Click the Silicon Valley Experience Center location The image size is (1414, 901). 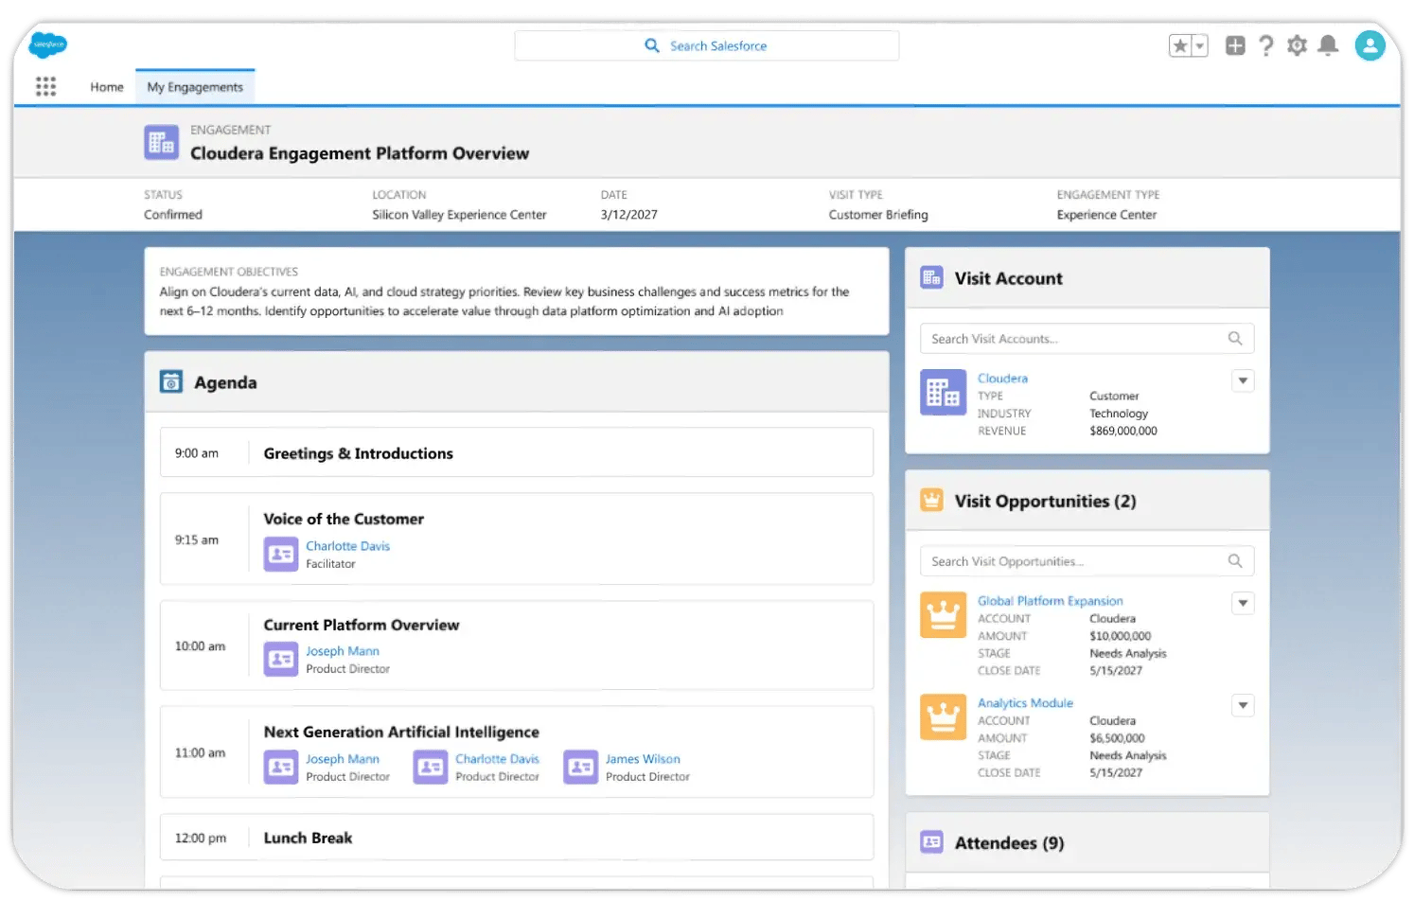[459, 215]
